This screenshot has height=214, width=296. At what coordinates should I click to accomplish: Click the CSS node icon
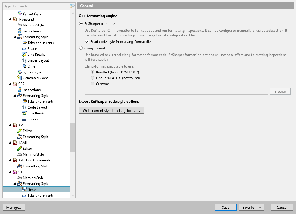coord(15,84)
